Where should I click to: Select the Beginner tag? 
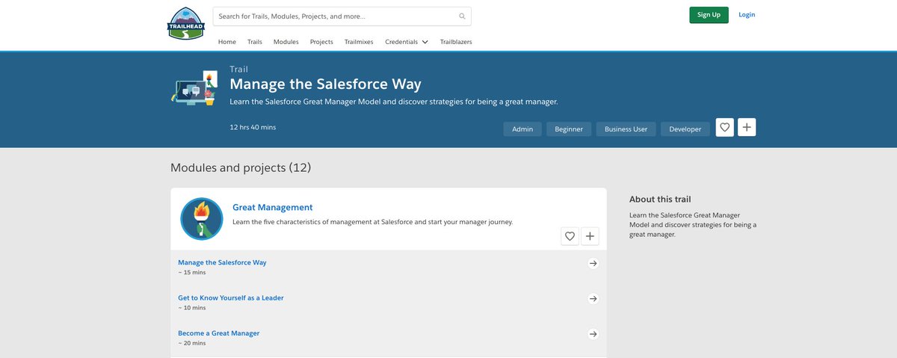click(x=569, y=129)
